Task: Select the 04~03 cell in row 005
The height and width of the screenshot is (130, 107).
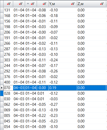Action: pyautogui.click(x=19, y=116)
